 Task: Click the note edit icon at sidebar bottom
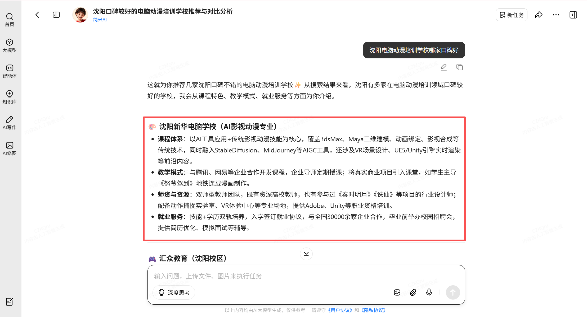tap(10, 301)
